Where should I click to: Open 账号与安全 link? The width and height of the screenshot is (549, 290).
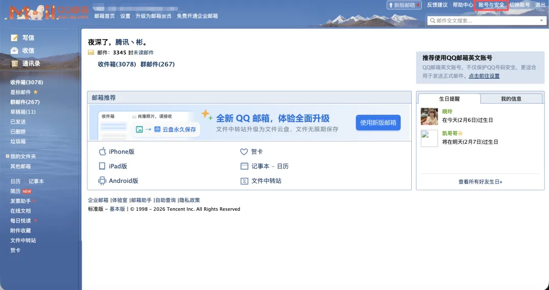pos(492,5)
